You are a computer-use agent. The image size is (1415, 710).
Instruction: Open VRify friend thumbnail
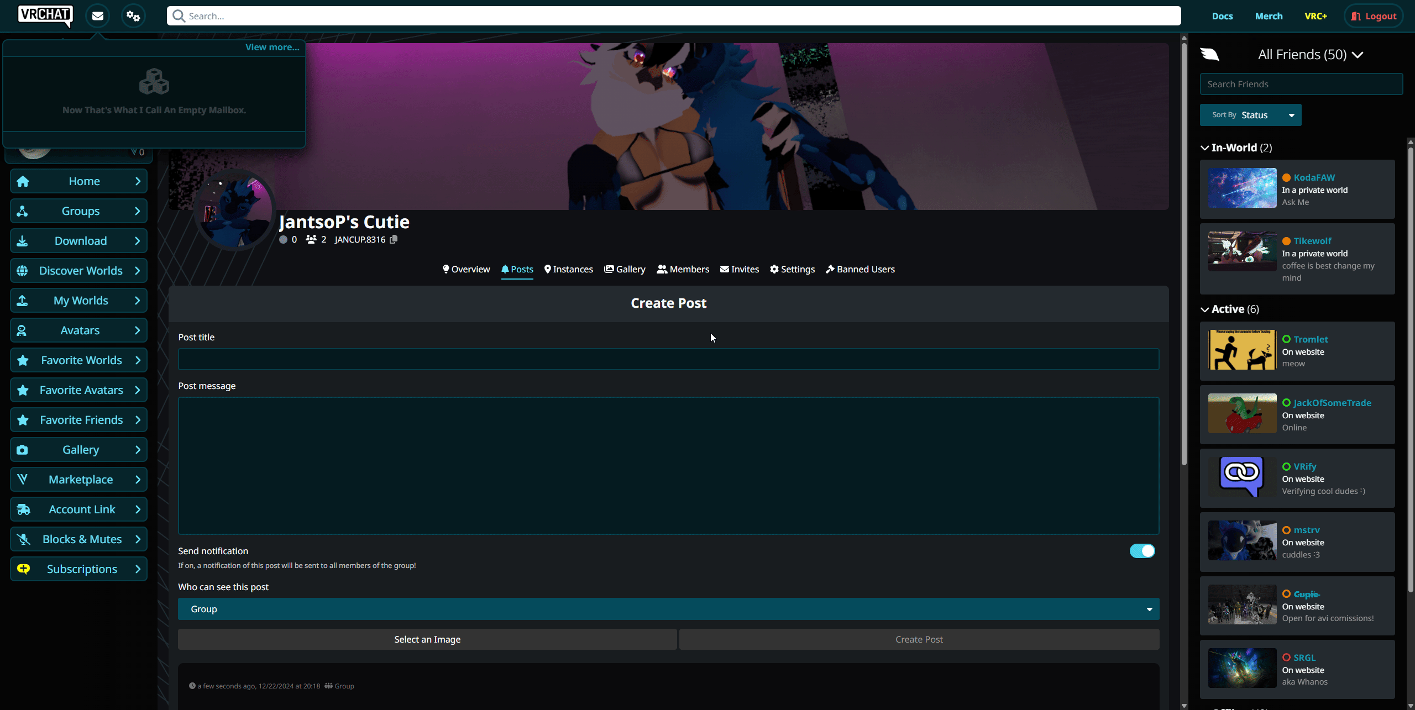1242,477
